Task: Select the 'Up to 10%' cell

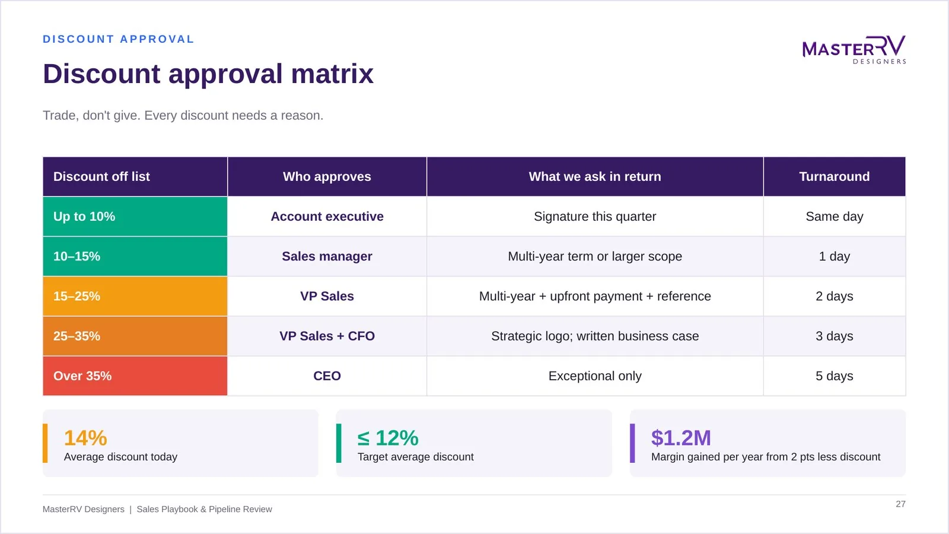Action: 135,217
